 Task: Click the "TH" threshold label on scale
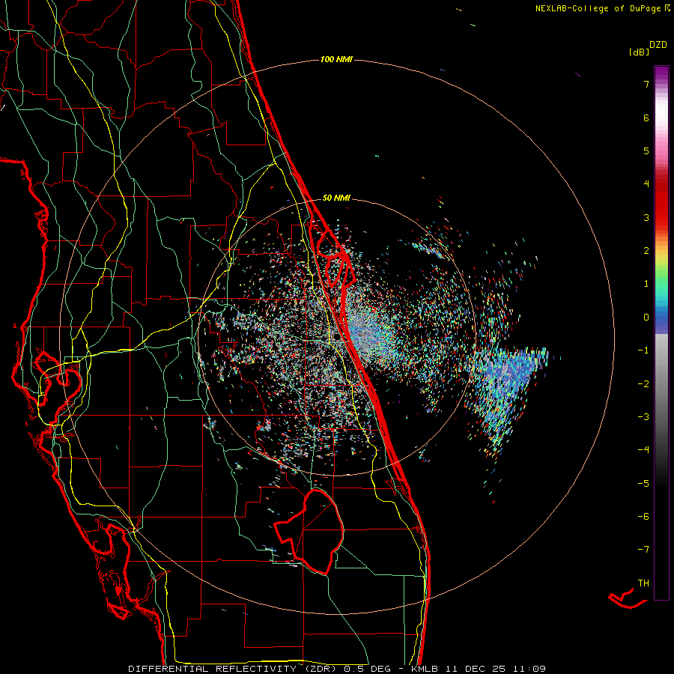click(643, 583)
